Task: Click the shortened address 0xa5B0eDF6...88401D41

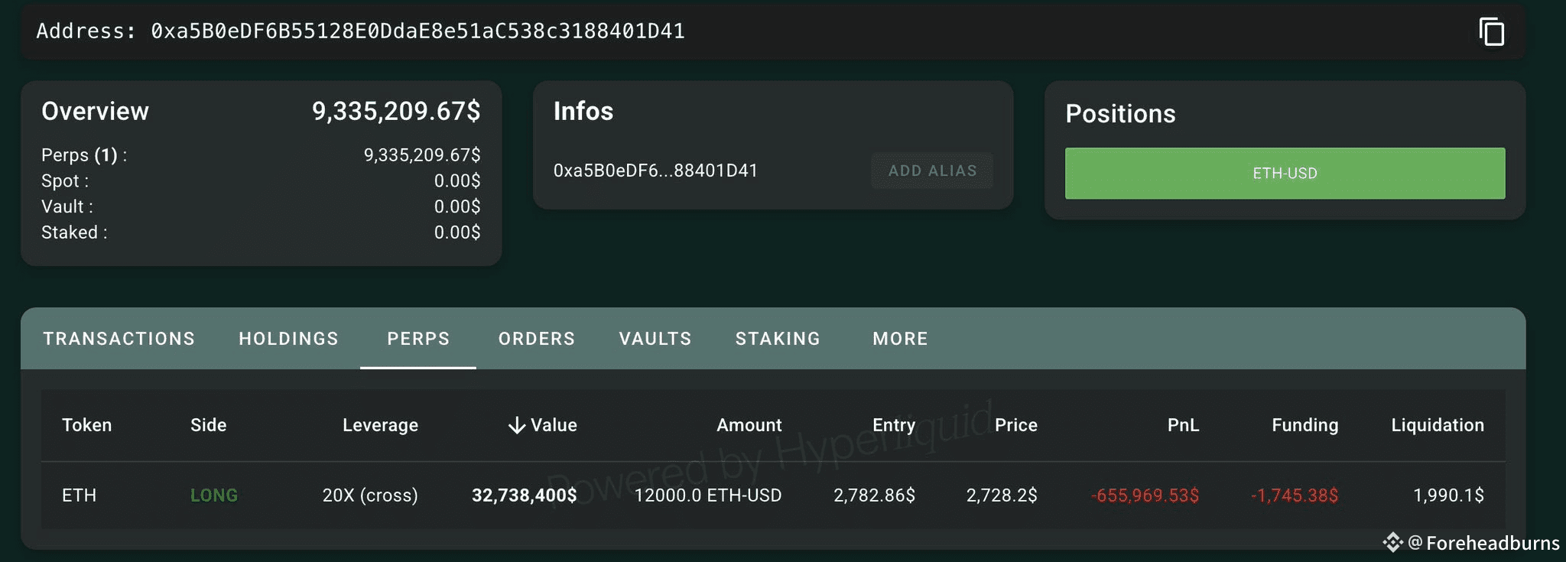Action: click(x=655, y=171)
